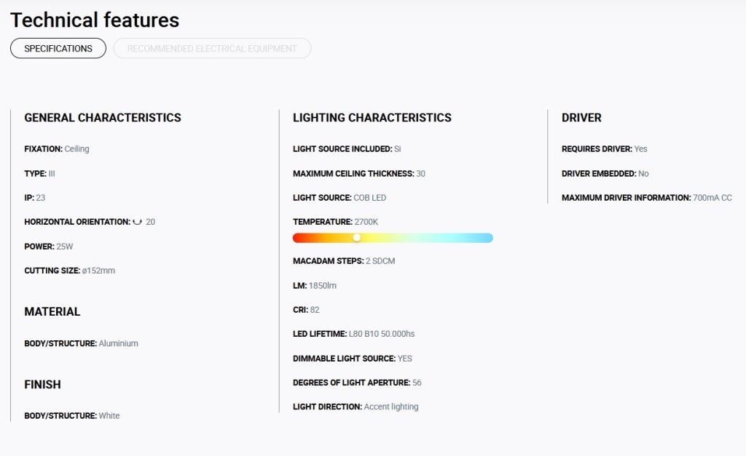746x456 pixels.
Task: Click the Accent lighting direction value
Action: 391,407
